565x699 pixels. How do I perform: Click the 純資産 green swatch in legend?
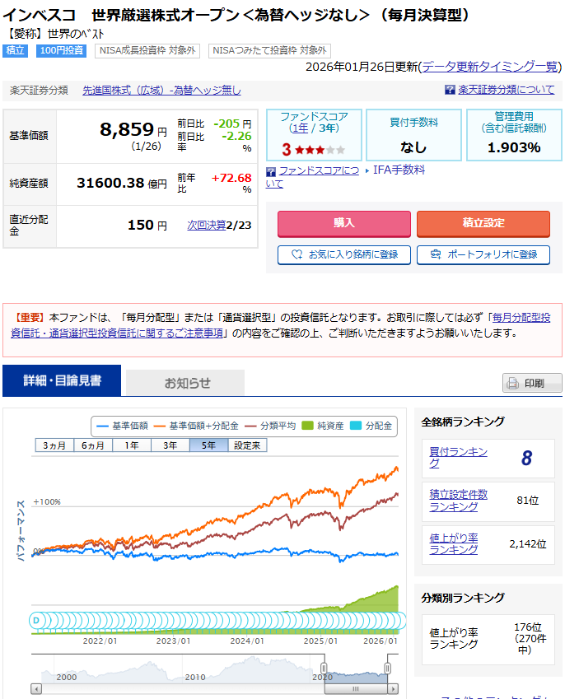coord(309,426)
